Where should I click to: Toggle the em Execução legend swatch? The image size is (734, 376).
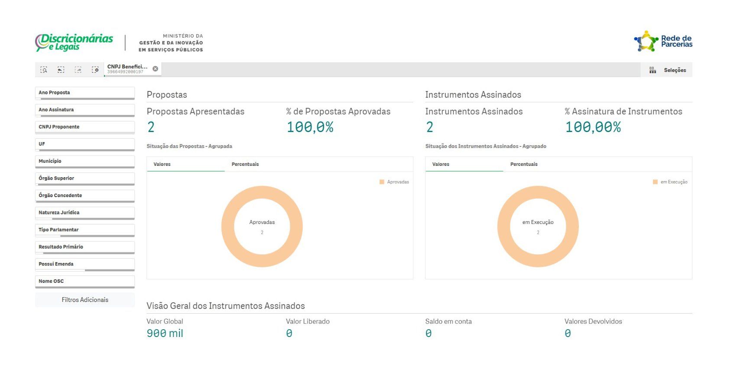tap(655, 182)
